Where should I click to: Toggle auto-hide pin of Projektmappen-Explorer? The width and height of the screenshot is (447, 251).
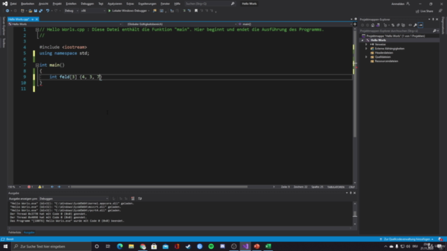pos(433,20)
